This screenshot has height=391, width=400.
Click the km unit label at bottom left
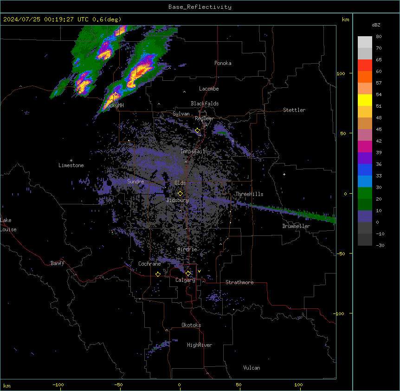point(6,385)
